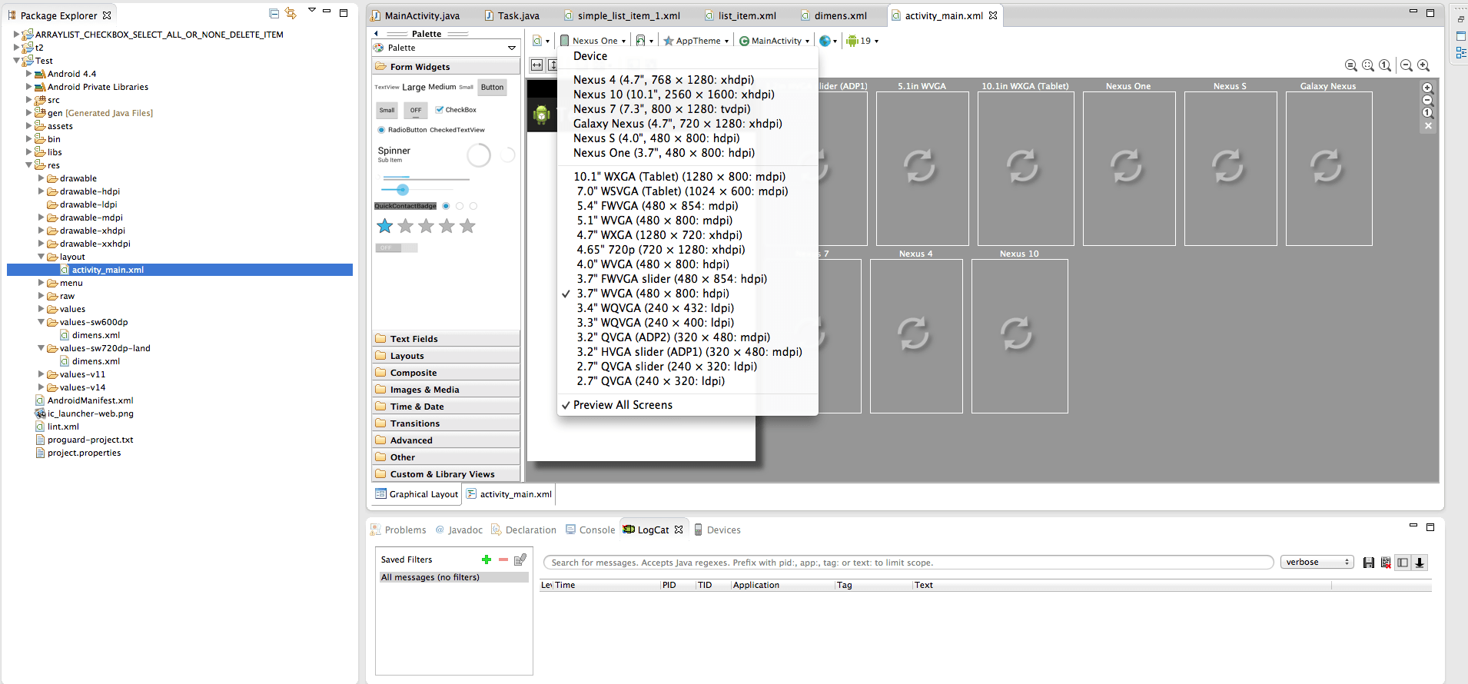
Task: Switch to activity_main.xml source tab at bottom
Action: coord(509,494)
